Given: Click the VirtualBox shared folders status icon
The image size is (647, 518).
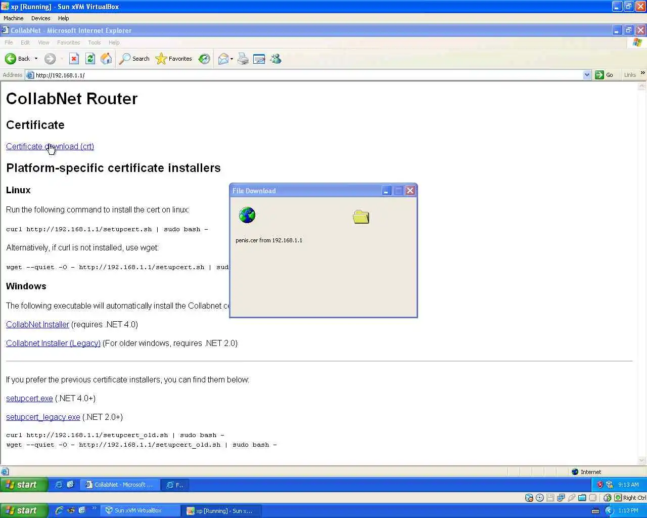Looking at the screenshot, I should click(582, 498).
